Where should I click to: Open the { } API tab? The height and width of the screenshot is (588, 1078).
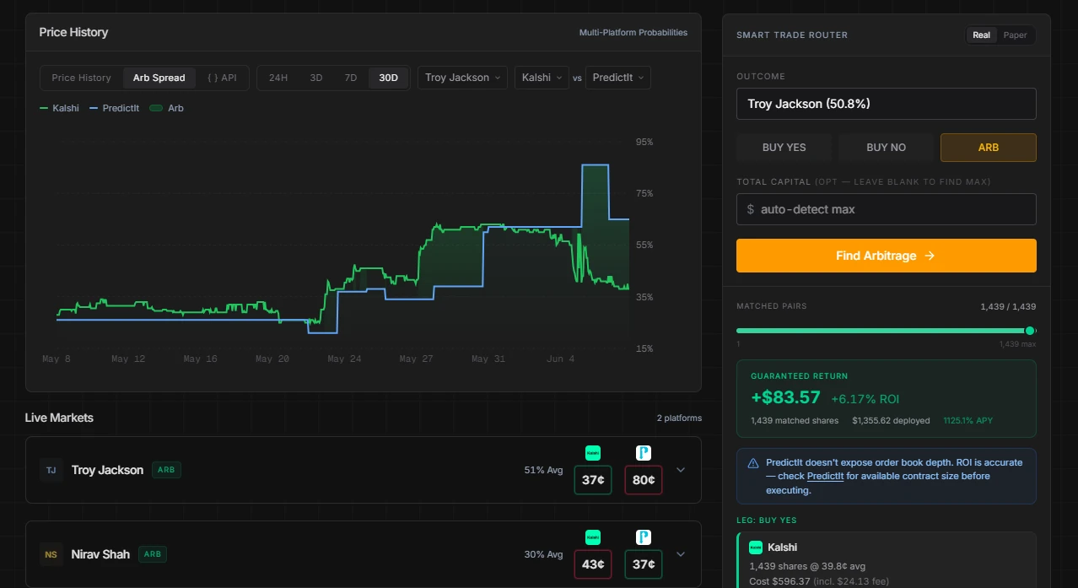pyautogui.click(x=222, y=78)
